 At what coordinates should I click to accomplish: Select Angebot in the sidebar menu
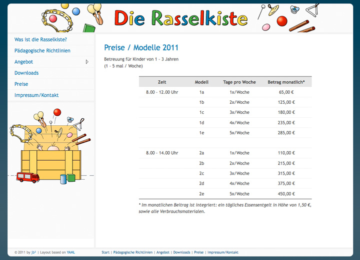pos(23,61)
